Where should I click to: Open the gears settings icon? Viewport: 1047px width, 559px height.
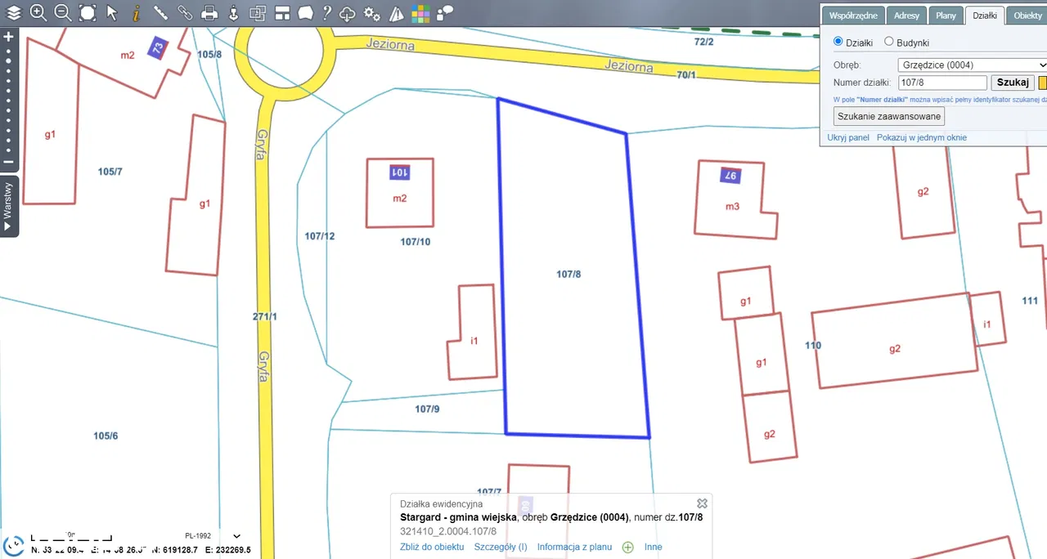(x=371, y=13)
